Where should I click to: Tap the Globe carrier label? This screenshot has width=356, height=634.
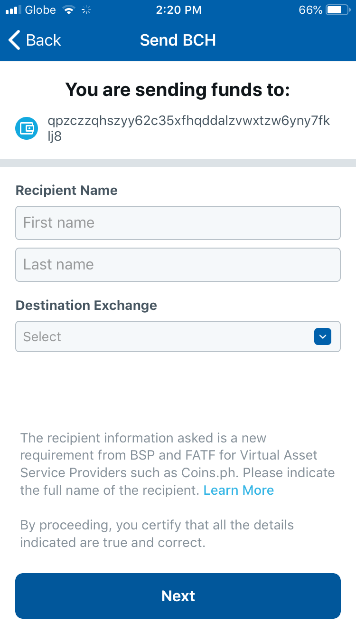tap(40, 10)
